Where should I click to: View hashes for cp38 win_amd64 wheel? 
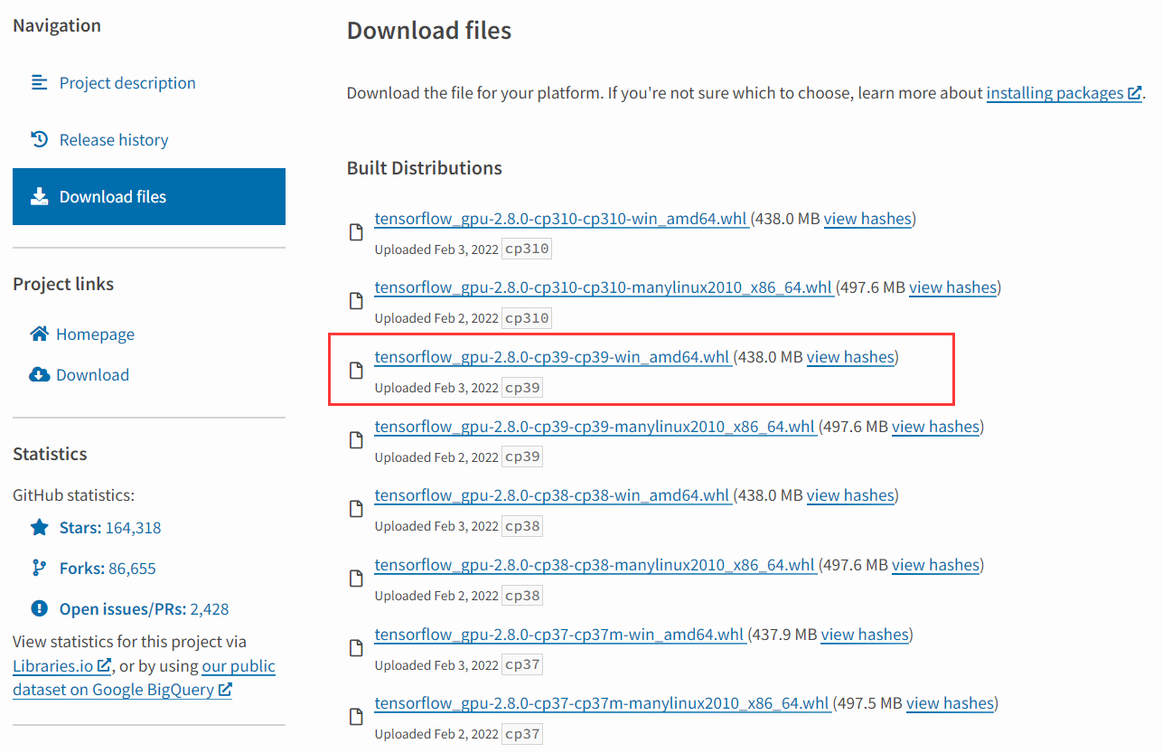[x=850, y=495]
